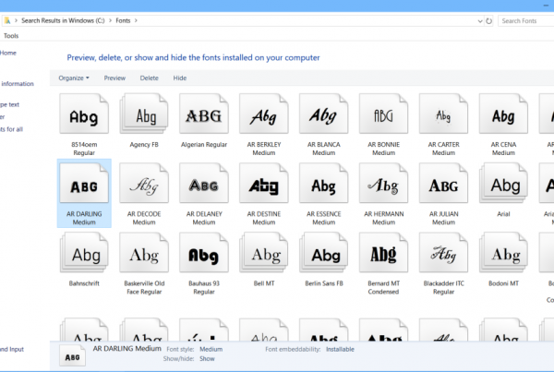This screenshot has width=554, height=372.
Task: Open the Home link in sidebar
Action: point(8,53)
